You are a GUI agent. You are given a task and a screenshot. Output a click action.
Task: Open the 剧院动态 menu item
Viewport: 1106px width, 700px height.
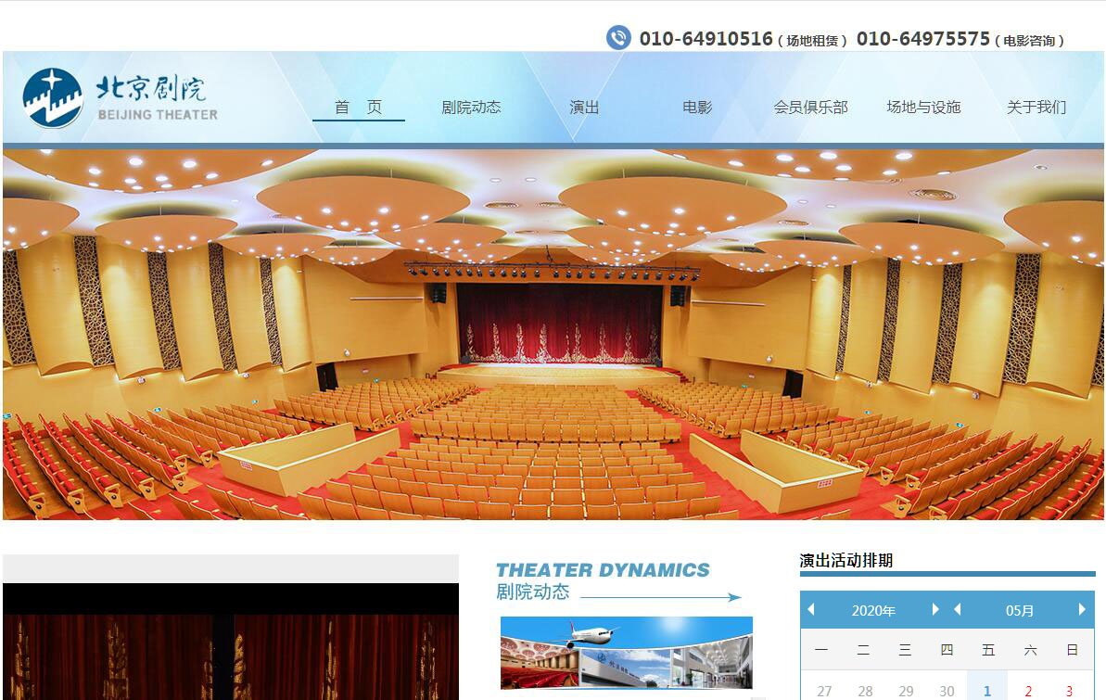[471, 107]
